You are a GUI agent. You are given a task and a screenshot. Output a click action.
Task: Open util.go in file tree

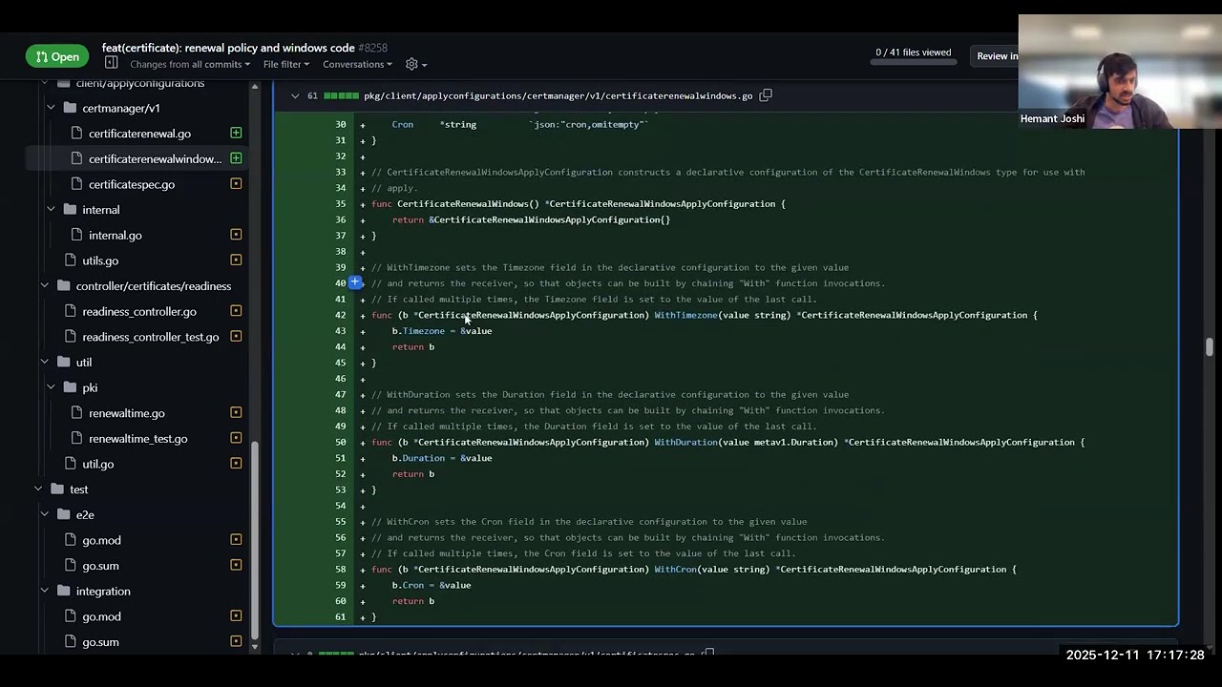(97, 464)
